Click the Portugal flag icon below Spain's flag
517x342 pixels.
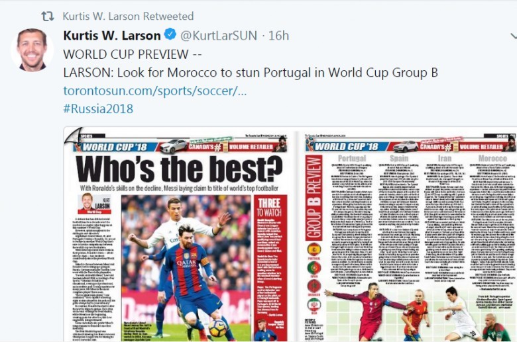tap(314, 268)
